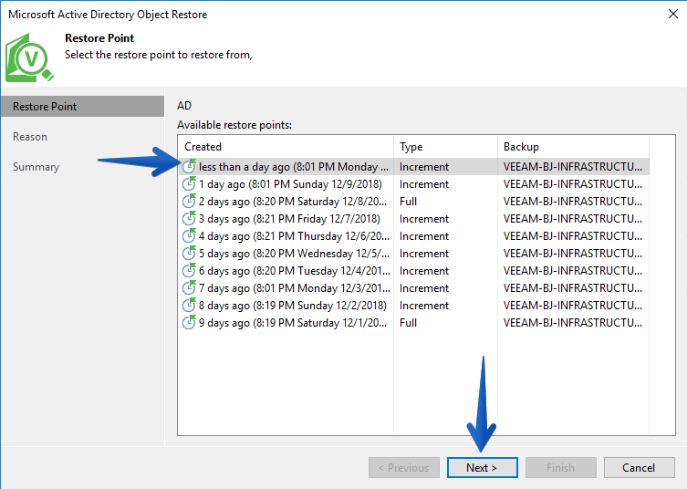
Task: Click restore point icon for '6 days ago'
Action: pyautogui.click(x=189, y=270)
